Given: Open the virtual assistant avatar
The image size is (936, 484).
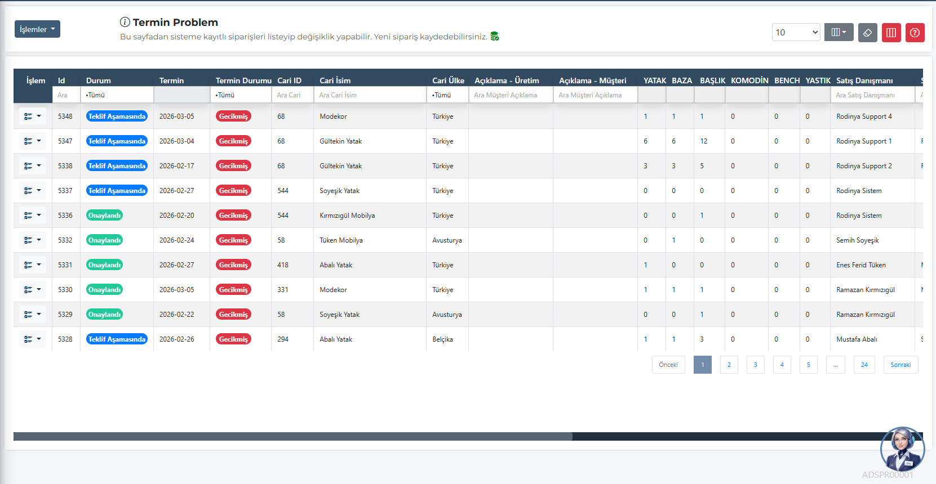Looking at the screenshot, I should [902, 449].
